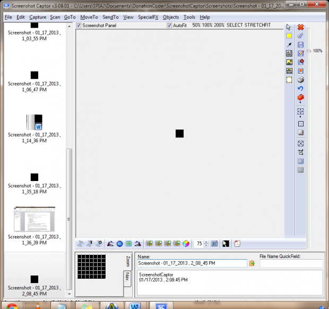
Task: Click the blue circular rotate icon
Action: click(x=119, y=244)
